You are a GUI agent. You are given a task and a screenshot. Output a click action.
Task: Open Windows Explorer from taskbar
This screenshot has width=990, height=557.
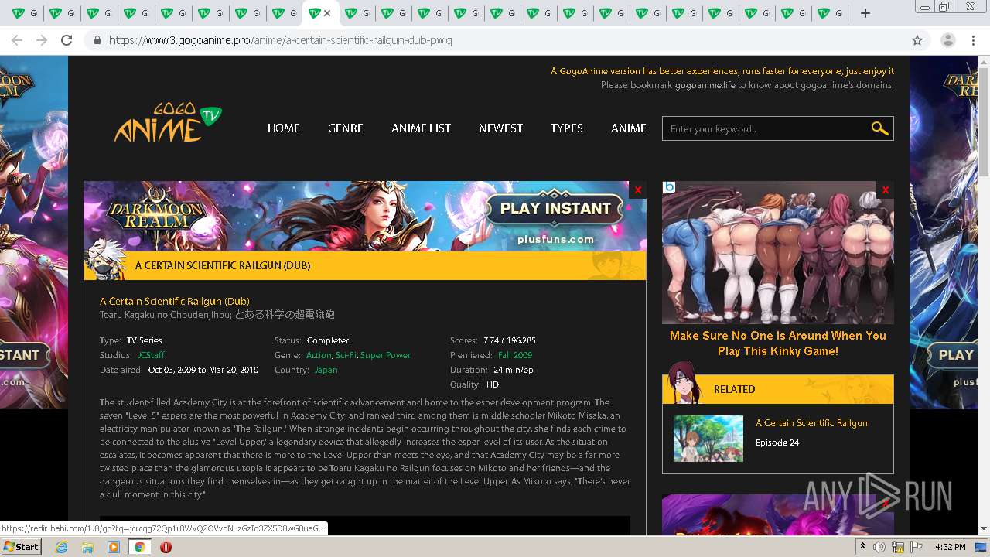tap(87, 547)
